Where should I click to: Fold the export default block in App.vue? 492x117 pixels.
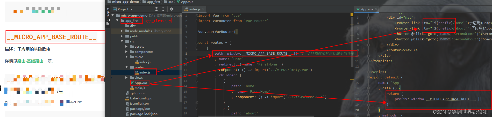coord(368,77)
